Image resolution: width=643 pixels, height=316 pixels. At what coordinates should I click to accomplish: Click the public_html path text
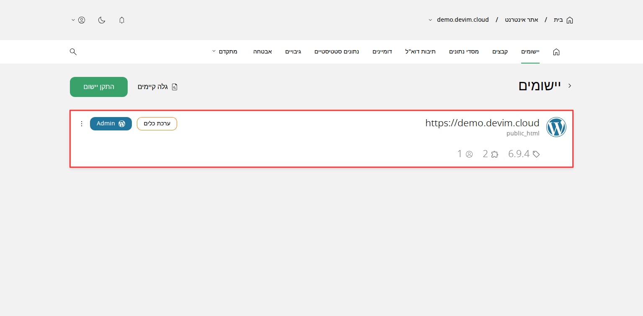(x=523, y=134)
